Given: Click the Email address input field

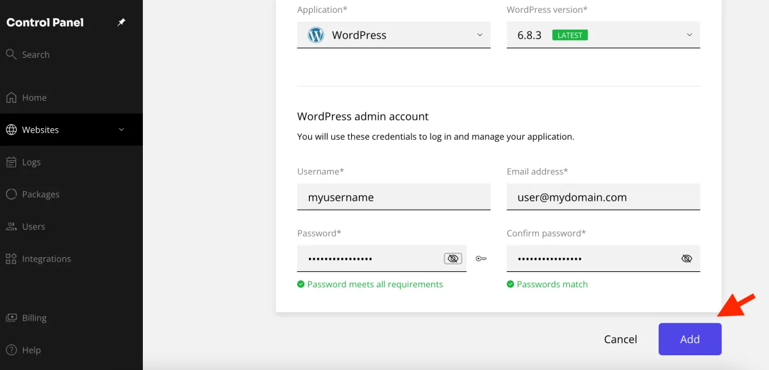Looking at the screenshot, I should coord(603,197).
